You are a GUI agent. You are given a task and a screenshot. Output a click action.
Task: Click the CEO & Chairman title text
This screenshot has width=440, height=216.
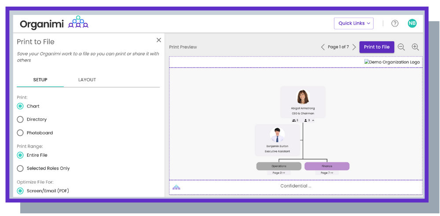[x=303, y=113]
